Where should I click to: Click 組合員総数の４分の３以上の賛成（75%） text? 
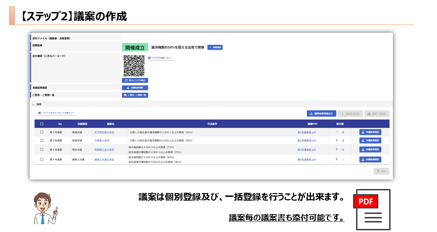click(151, 147)
